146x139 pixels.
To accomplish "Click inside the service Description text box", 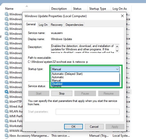I will (83, 48).
